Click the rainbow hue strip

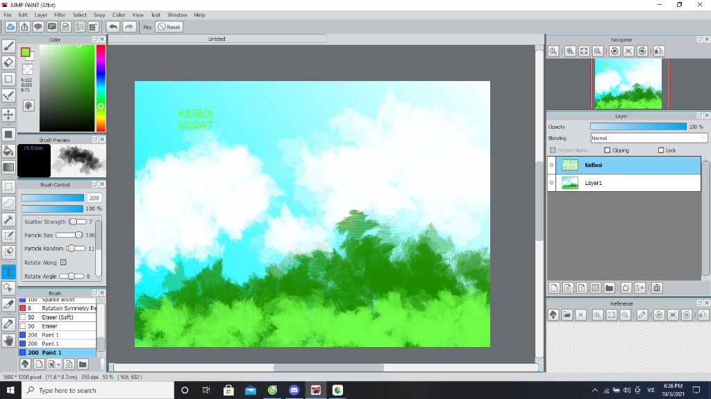click(101, 88)
